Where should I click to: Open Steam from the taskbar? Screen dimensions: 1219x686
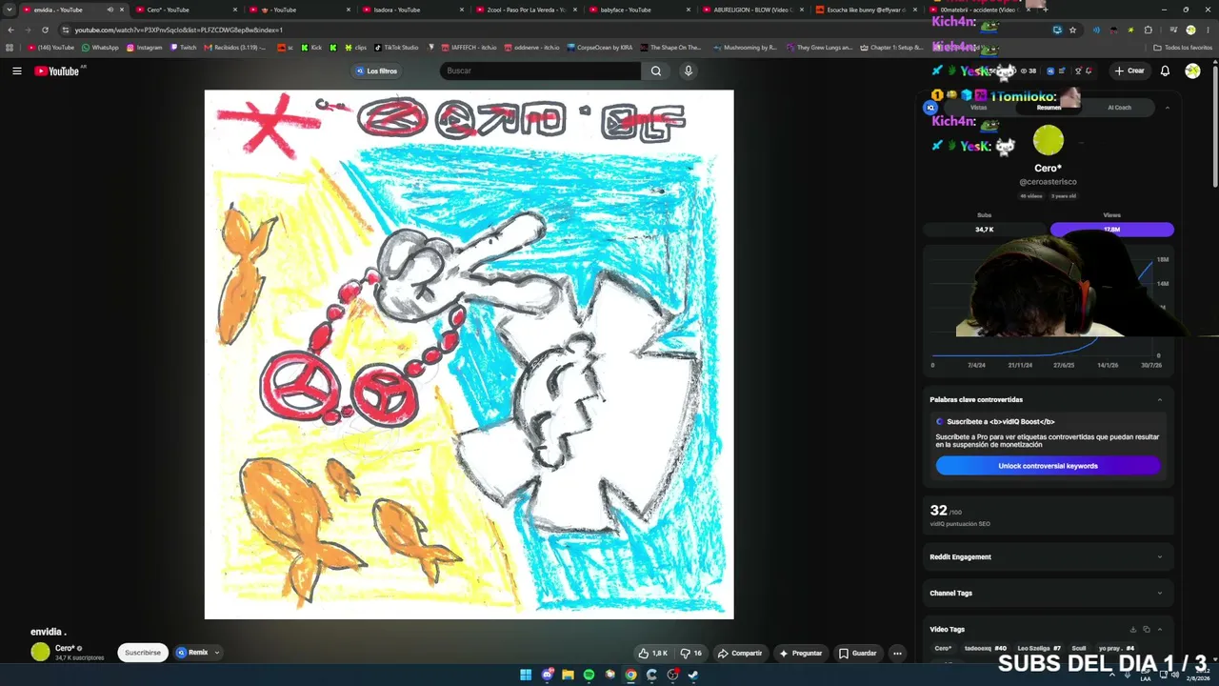(x=693, y=675)
